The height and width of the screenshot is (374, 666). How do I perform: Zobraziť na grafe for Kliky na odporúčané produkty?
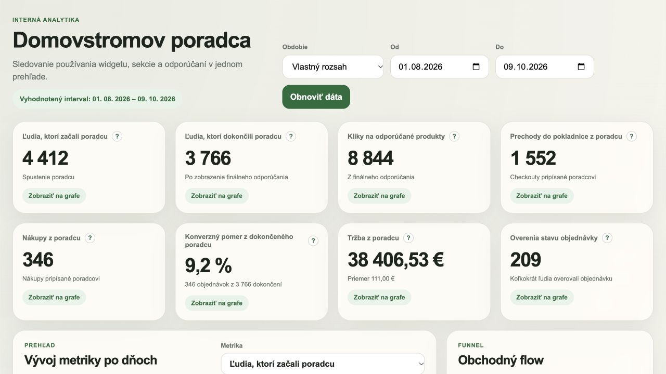coord(379,196)
